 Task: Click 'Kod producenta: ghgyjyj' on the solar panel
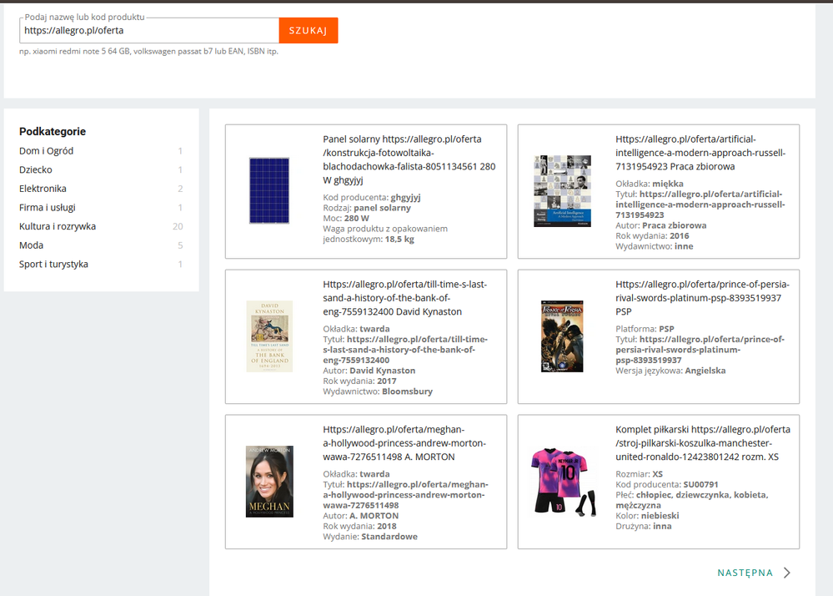pyautogui.click(x=372, y=197)
